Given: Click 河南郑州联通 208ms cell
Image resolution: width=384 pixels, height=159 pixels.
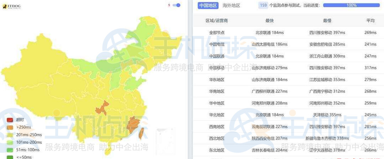Looking at the screenshot, I should (x=269, y=103).
